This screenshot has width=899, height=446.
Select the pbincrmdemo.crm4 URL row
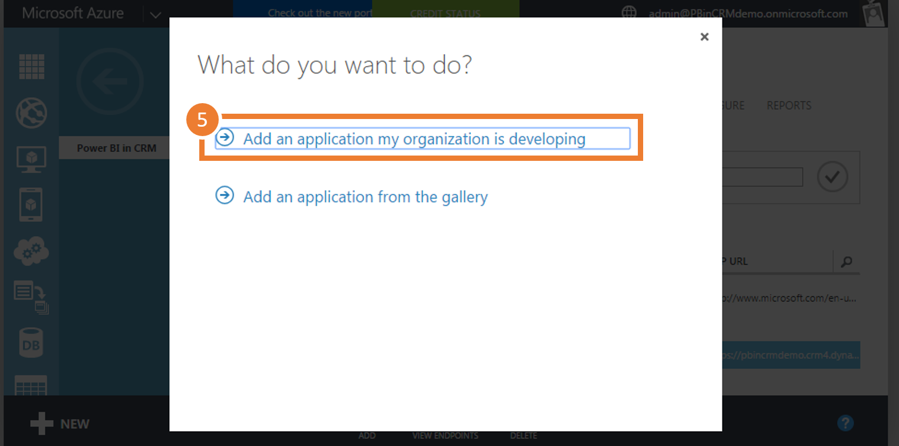[x=791, y=355]
